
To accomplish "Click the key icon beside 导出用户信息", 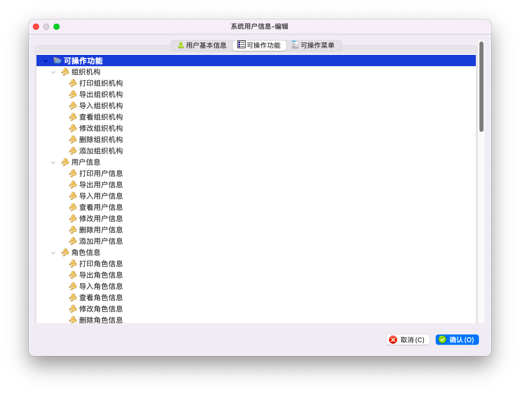I will click(73, 184).
